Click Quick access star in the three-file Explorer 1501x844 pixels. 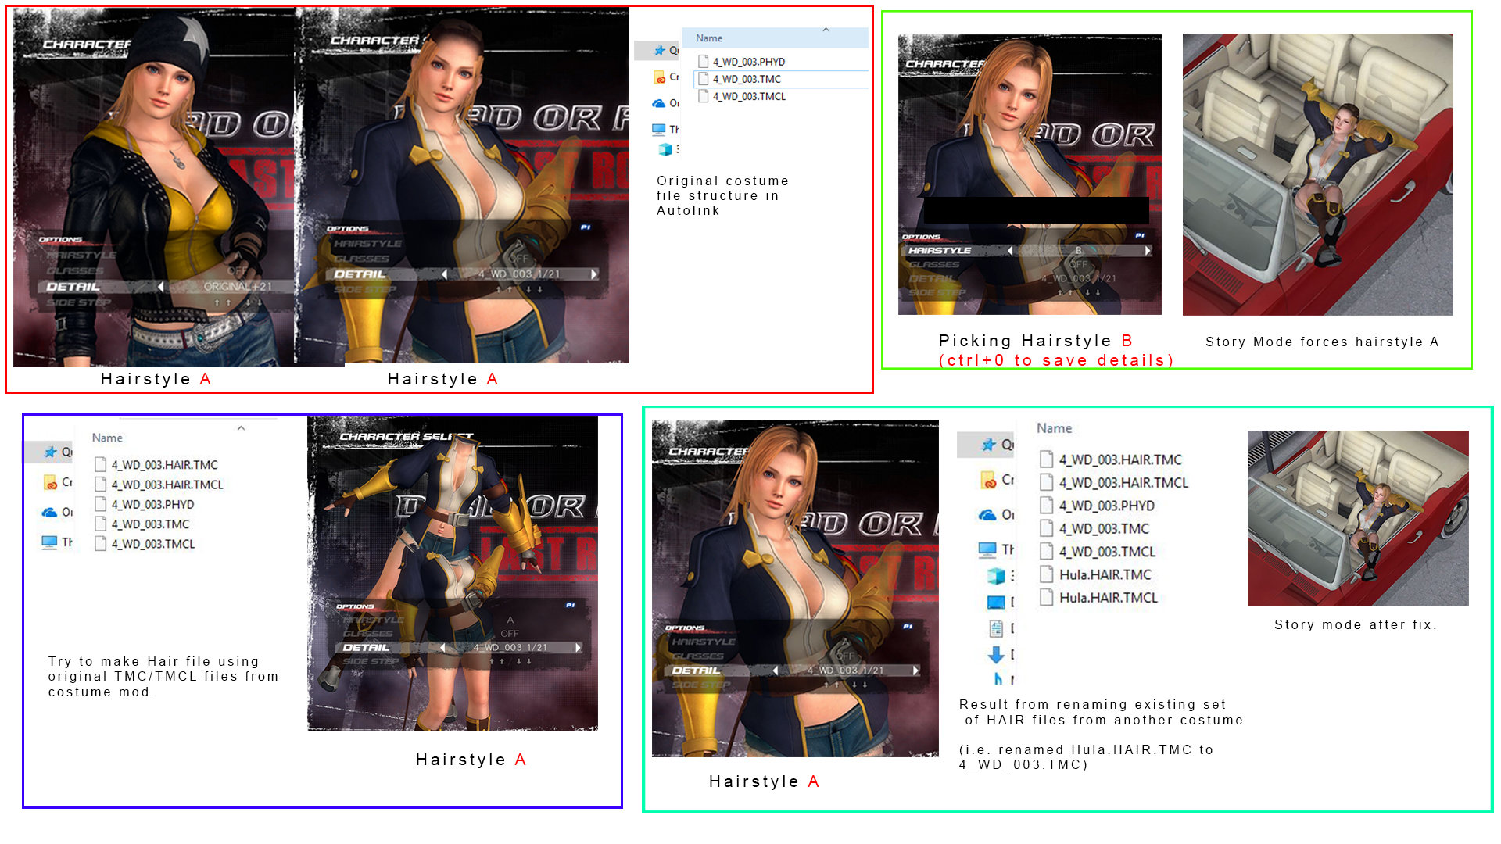coord(661,51)
